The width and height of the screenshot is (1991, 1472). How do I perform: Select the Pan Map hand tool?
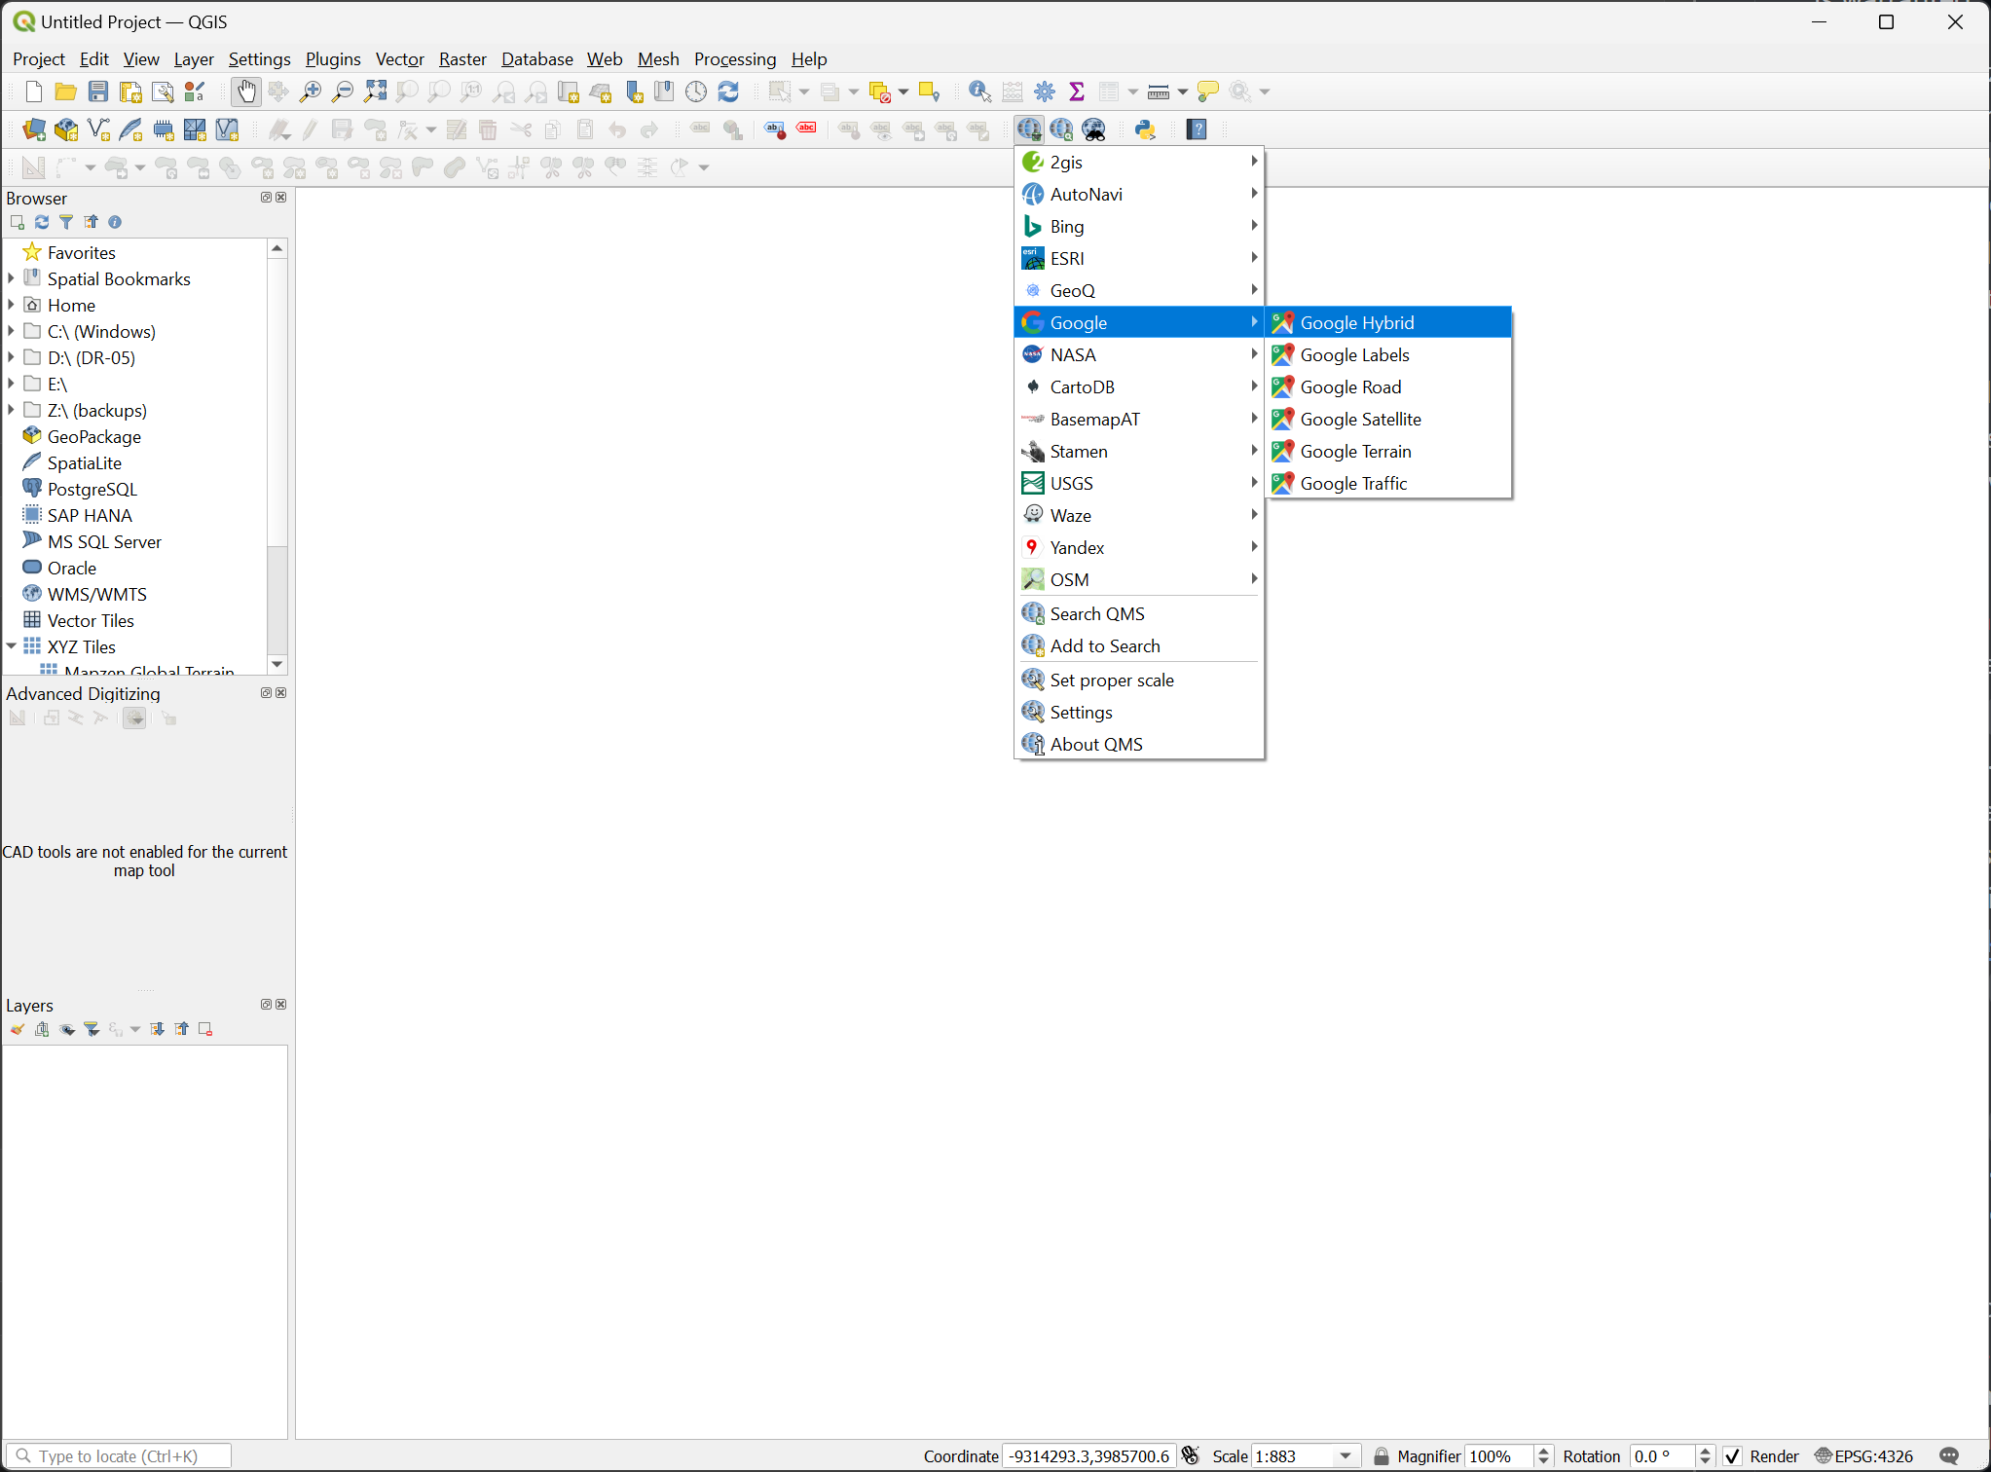pyautogui.click(x=246, y=92)
